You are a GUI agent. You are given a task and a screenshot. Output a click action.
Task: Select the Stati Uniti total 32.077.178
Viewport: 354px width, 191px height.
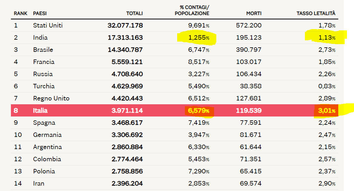click(x=125, y=26)
